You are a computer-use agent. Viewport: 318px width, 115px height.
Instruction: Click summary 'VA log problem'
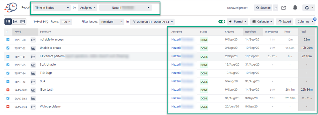coord(50,106)
